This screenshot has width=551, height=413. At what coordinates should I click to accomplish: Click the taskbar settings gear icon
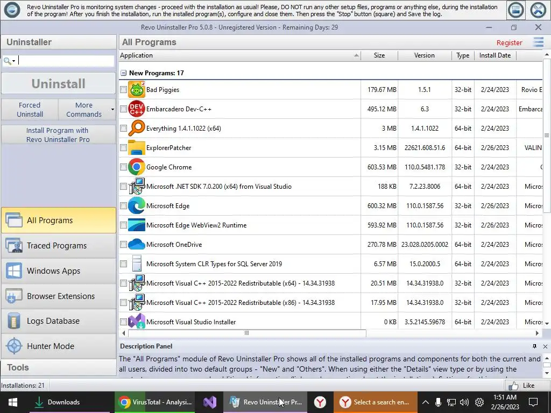tap(479, 402)
